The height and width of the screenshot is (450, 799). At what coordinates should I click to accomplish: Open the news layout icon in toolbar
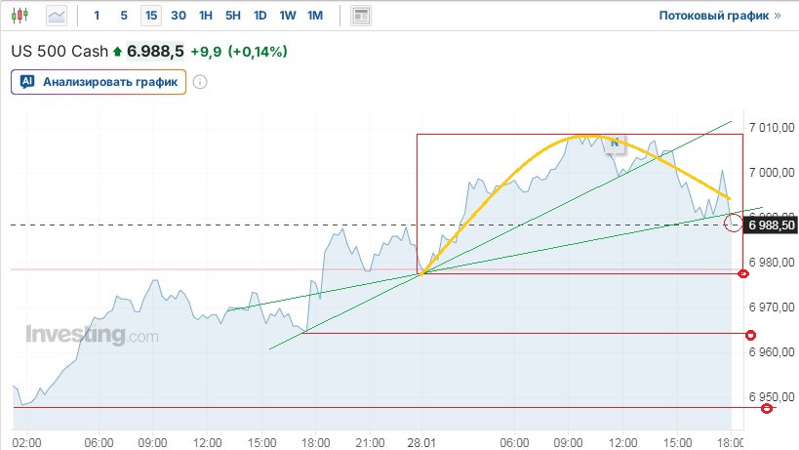[x=361, y=16]
